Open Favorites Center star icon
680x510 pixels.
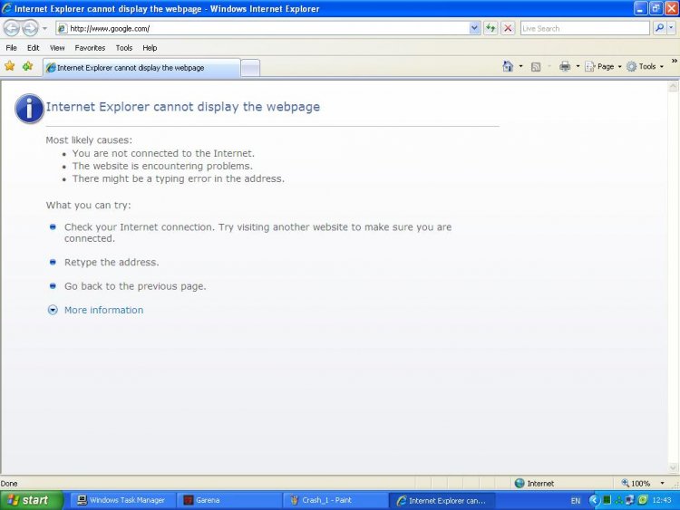pyautogui.click(x=10, y=66)
